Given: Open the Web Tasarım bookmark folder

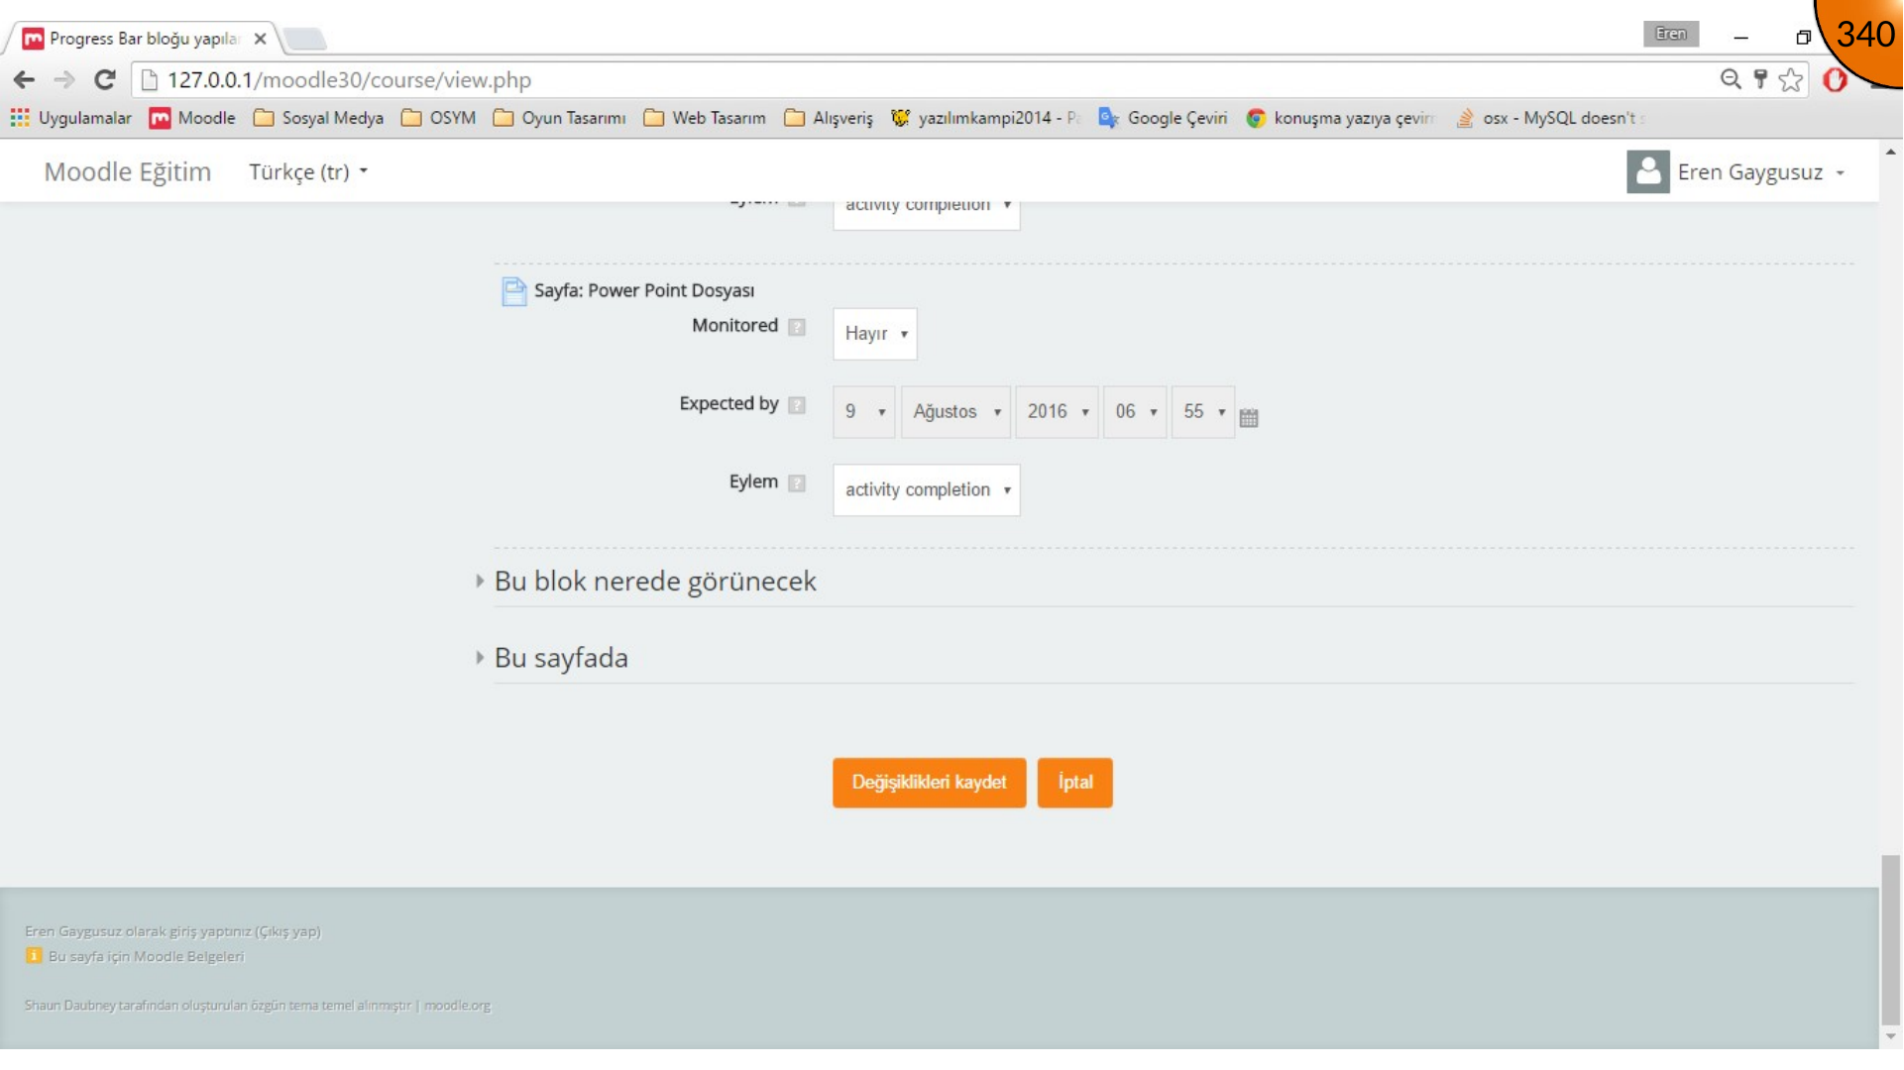Looking at the screenshot, I should 705,118.
